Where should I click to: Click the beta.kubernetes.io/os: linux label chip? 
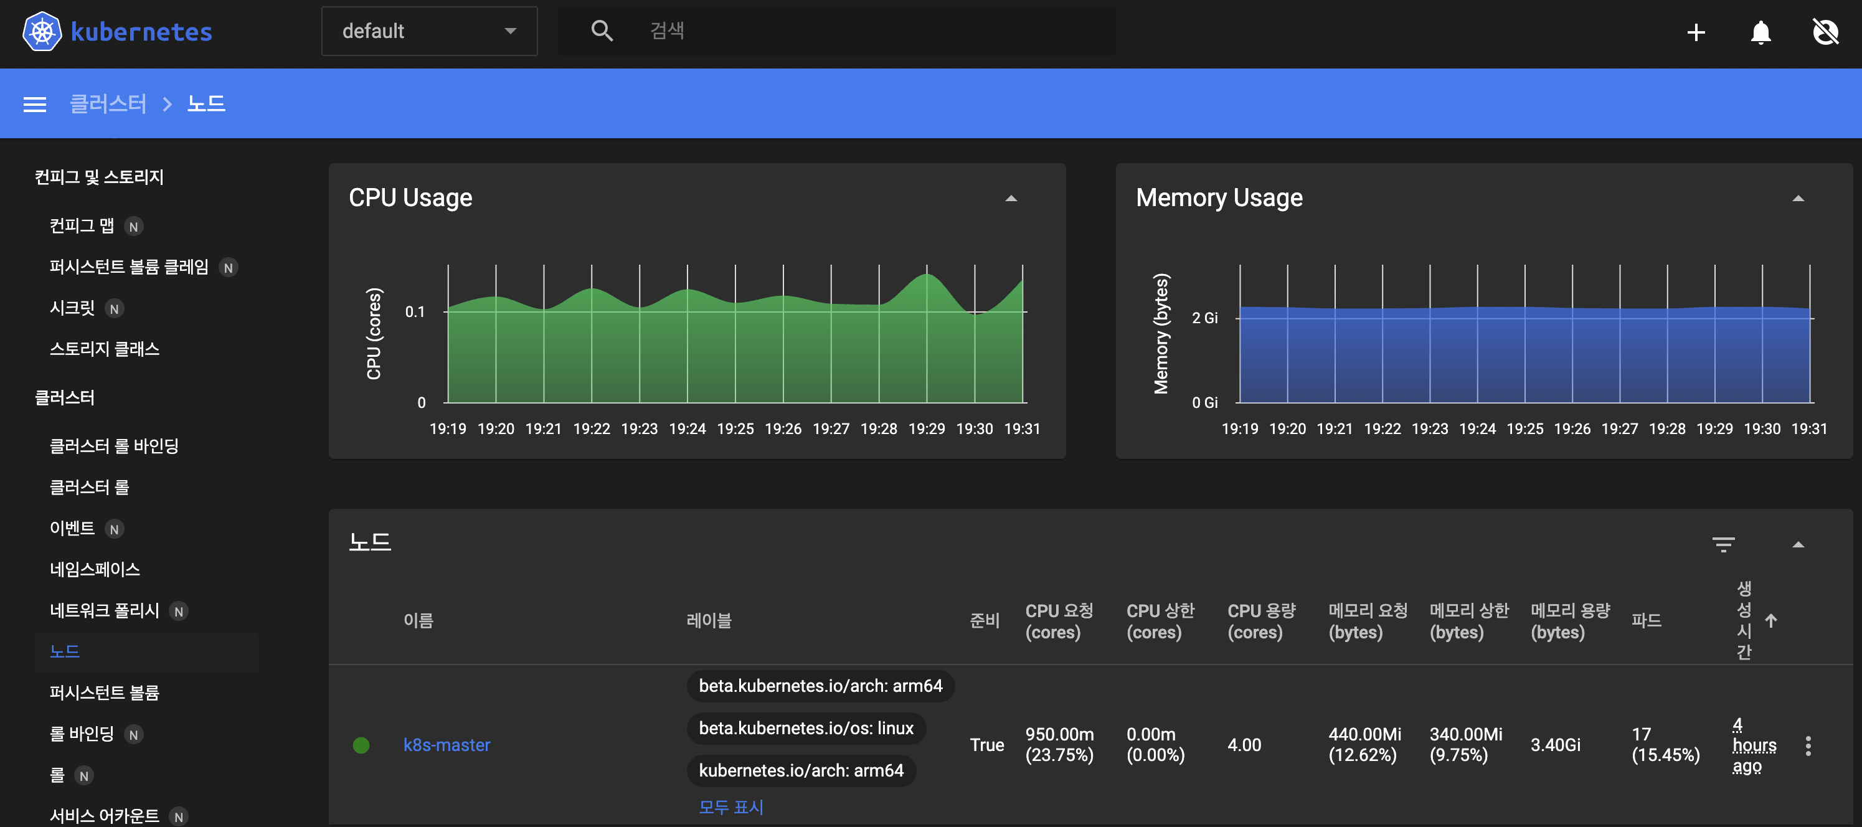[805, 728]
